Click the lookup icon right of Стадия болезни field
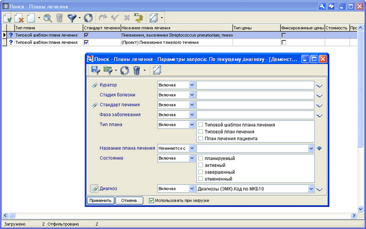This screenshot has height=229, width=366. [319, 95]
